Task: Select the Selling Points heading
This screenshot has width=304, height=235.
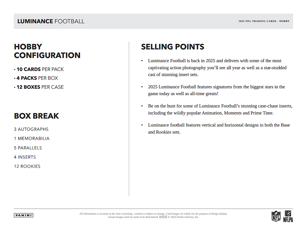Action: pos(173,47)
